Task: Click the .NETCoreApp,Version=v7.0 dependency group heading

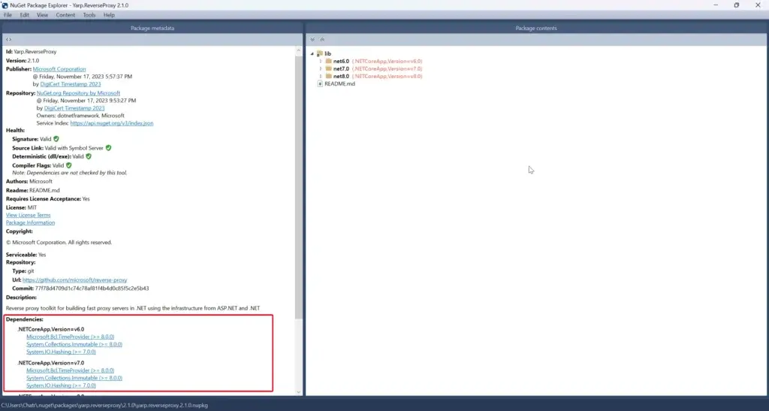Action: click(x=51, y=363)
